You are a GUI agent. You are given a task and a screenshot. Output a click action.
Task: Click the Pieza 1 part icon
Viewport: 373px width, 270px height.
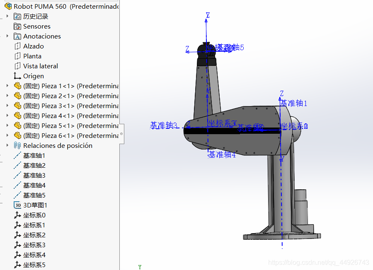(x=17, y=86)
